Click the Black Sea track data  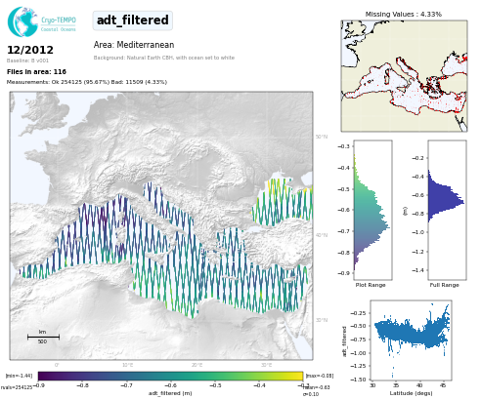click(x=283, y=202)
